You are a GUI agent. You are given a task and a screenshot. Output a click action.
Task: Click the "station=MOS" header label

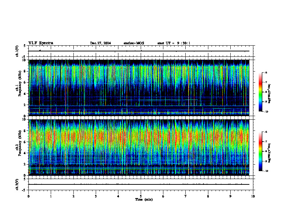tap(134, 43)
